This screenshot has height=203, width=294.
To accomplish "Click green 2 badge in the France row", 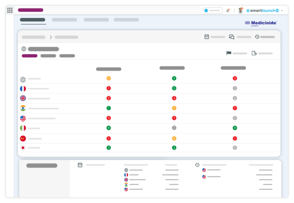I will tap(174, 88).
